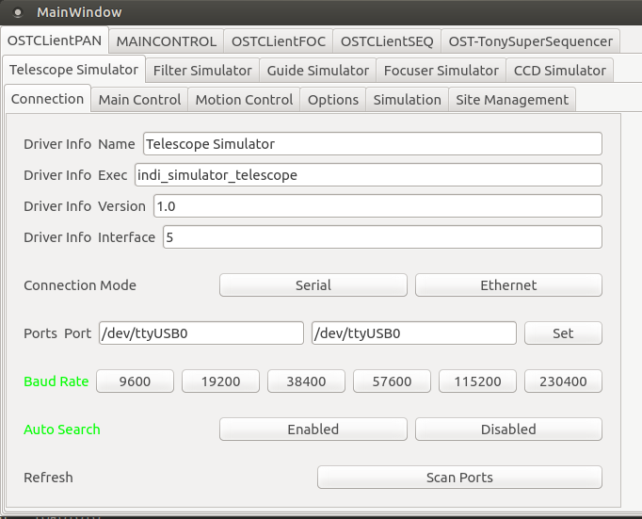The height and width of the screenshot is (519, 642).
Task: Click the Driver Info Exec field
Action: pyautogui.click(x=368, y=175)
